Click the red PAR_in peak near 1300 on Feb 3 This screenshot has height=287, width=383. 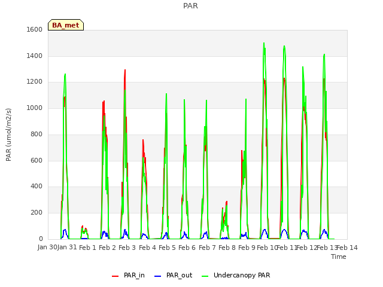click(125, 71)
